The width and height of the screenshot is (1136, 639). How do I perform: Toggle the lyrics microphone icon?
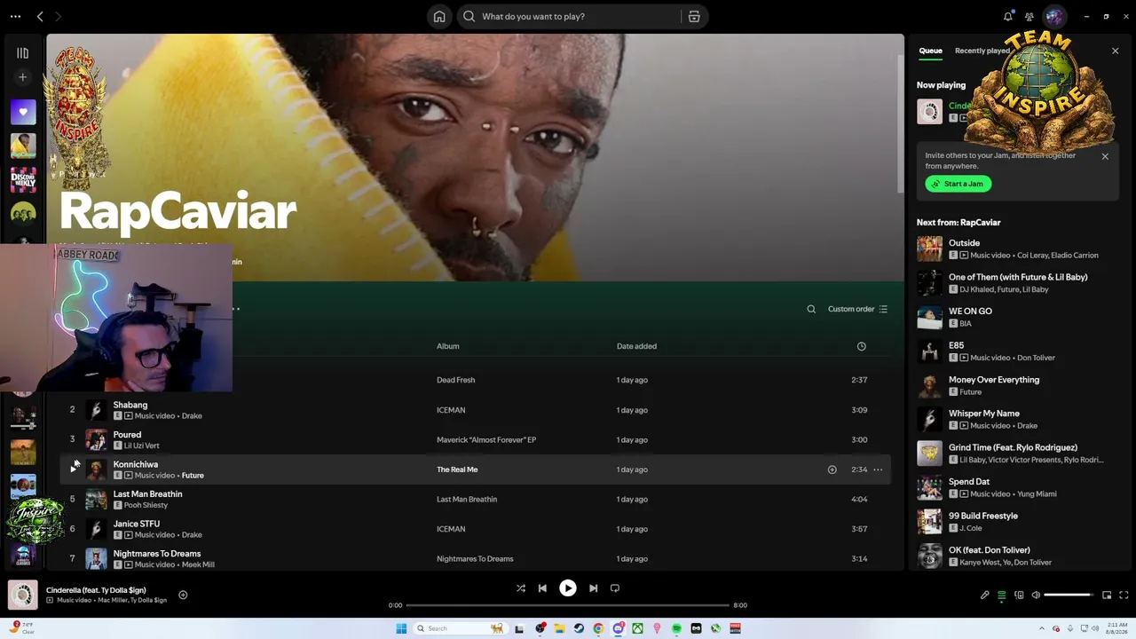[x=984, y=595]
